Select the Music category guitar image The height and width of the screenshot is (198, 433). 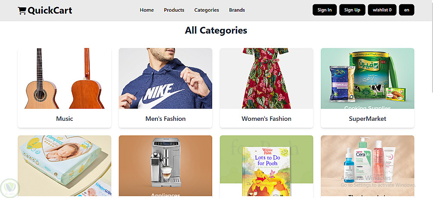click(65, 78)
